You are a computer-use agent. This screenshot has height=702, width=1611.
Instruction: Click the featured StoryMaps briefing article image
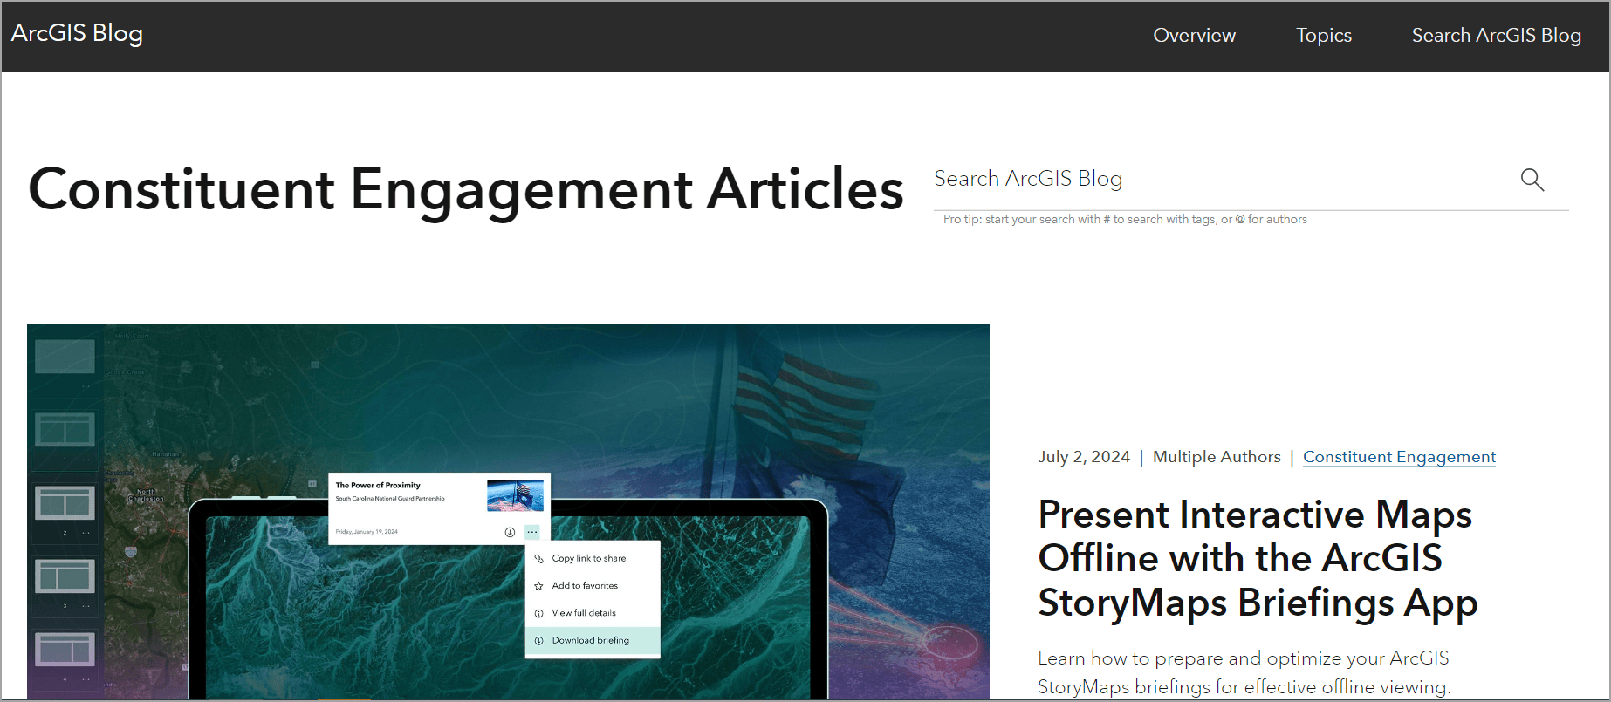click(x=508, y=511)
